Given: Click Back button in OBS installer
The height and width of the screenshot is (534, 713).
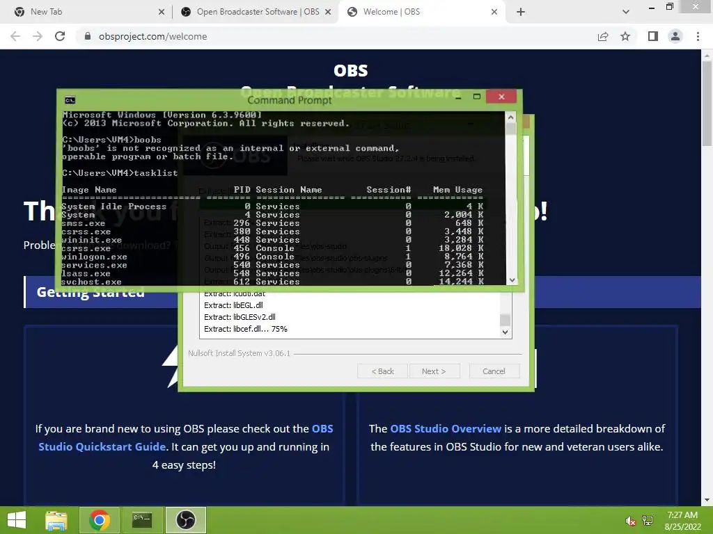Looking at the screenshot, I should point(382,371).
